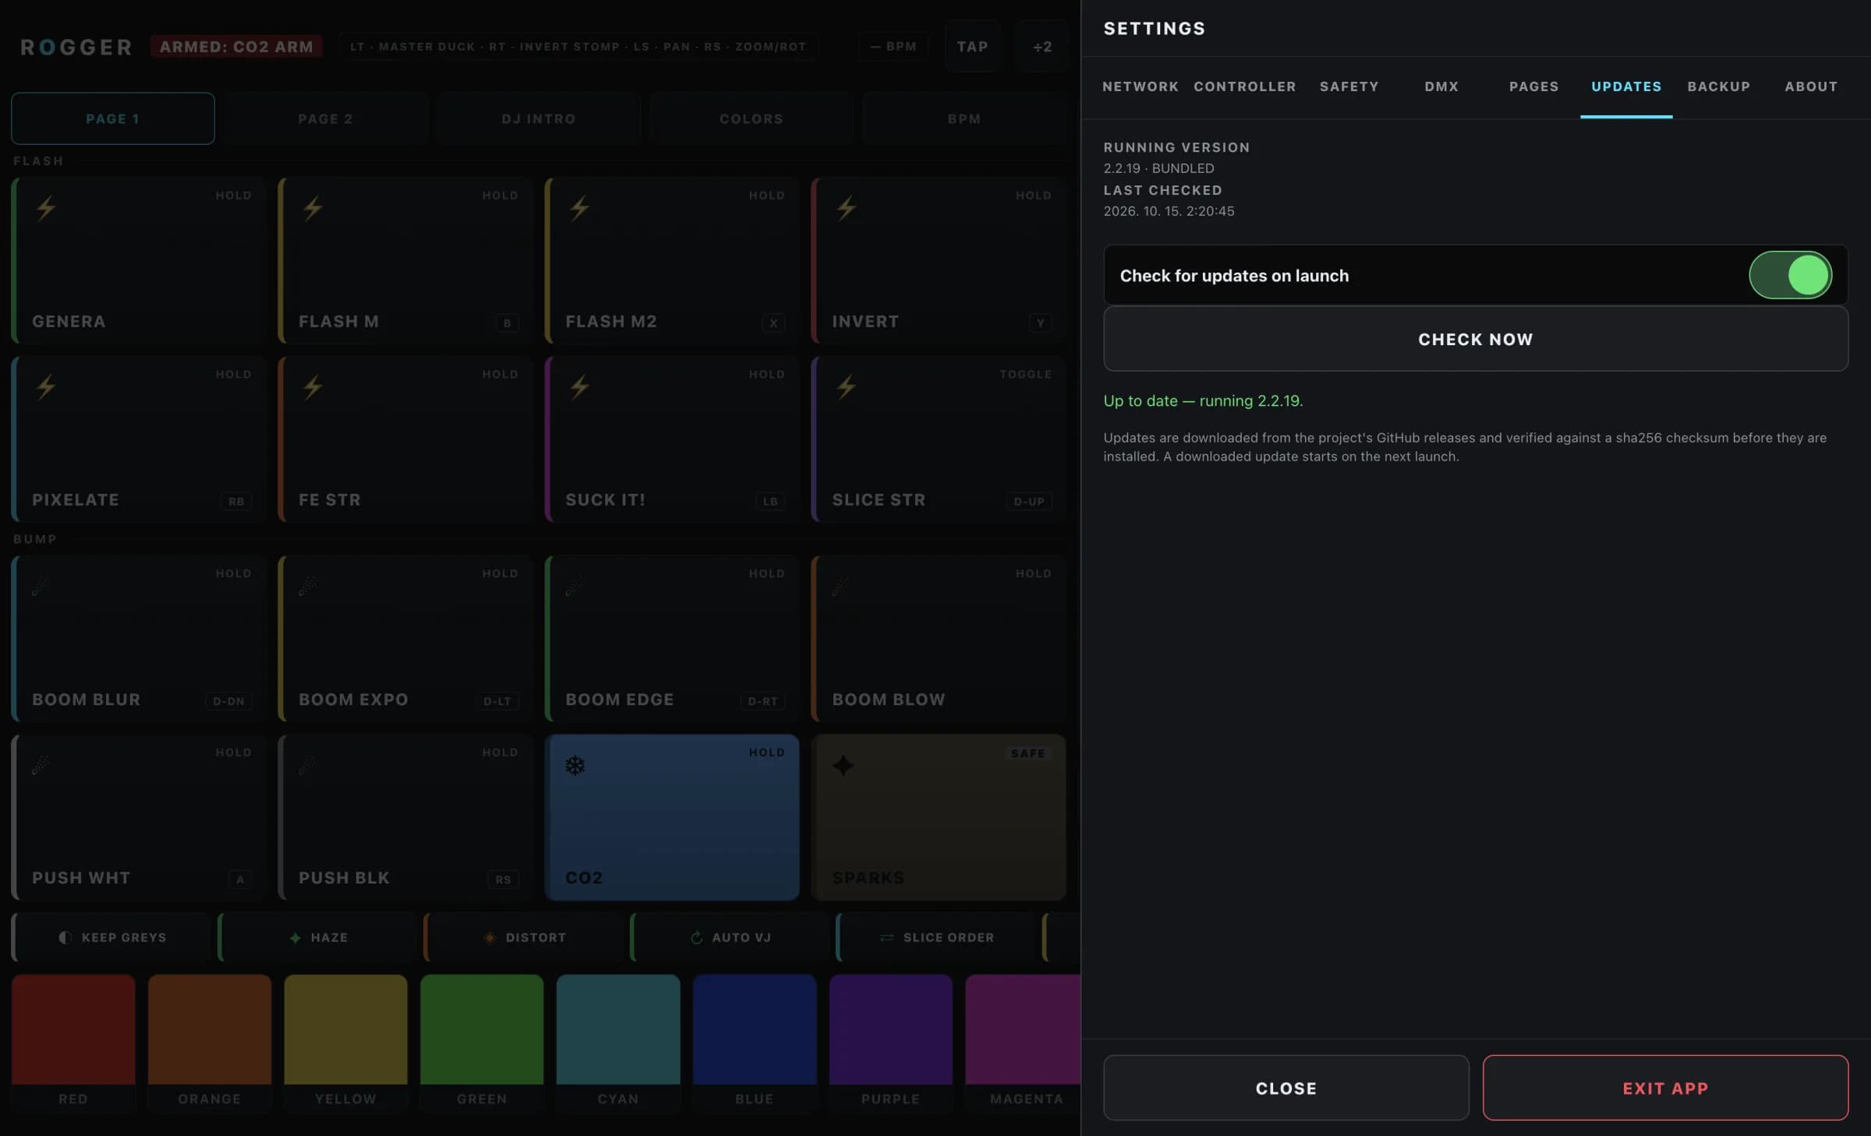1871x1136 pixels.
Task: Disable Check for updates on launch toggle
Action: click(x=1790, y=275)
